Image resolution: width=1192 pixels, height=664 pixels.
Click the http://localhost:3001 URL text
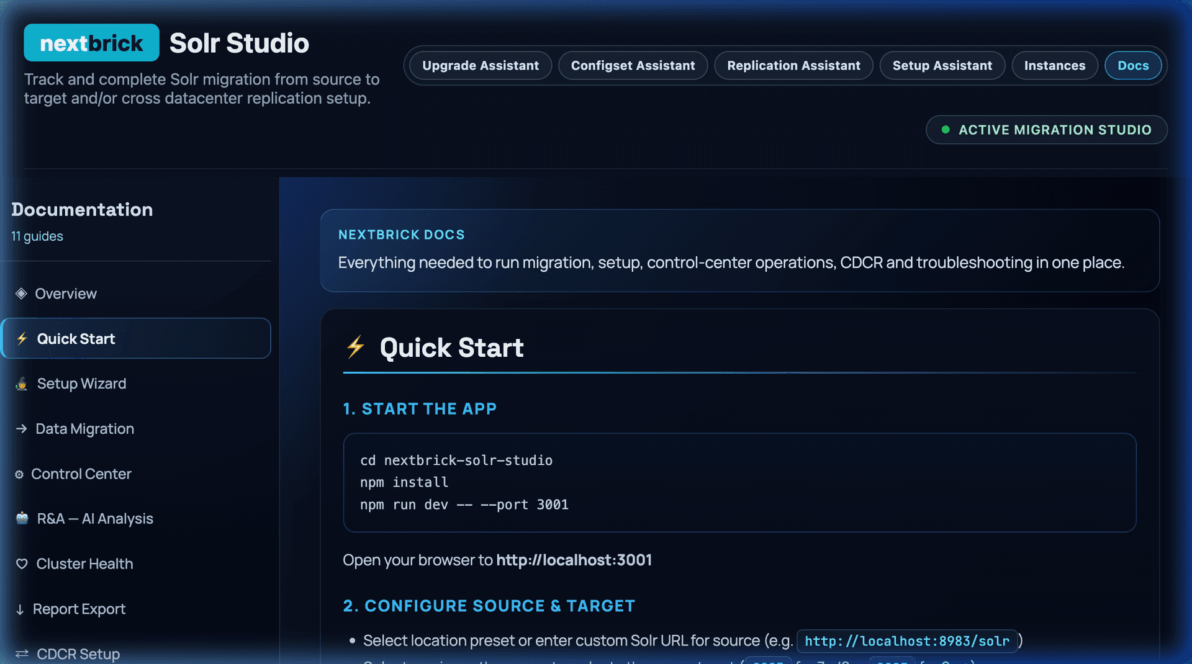point(574,560)
